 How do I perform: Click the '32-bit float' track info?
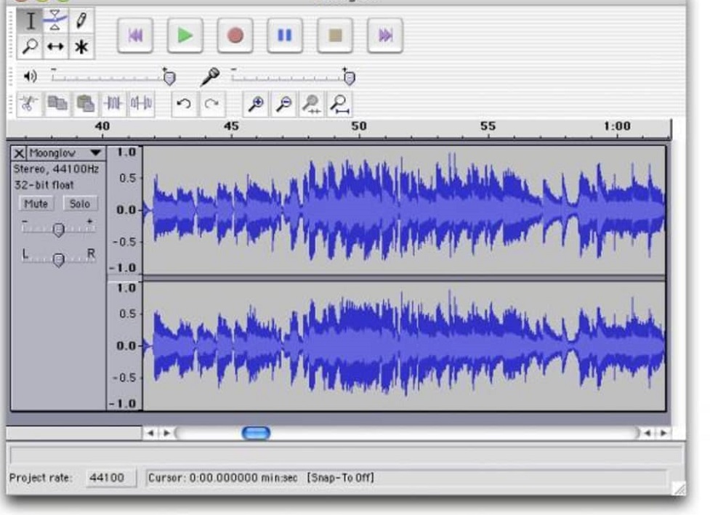tap(44, 185)
